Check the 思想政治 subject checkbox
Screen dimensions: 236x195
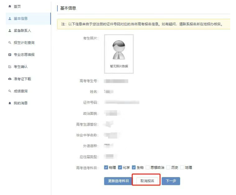(x=147, y=167)
